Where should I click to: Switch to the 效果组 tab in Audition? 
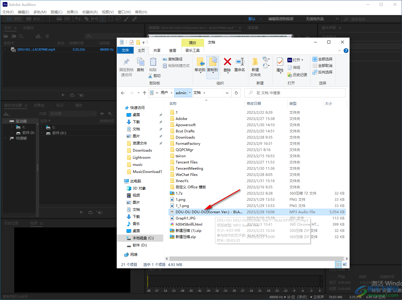click(x=39, y=105)
